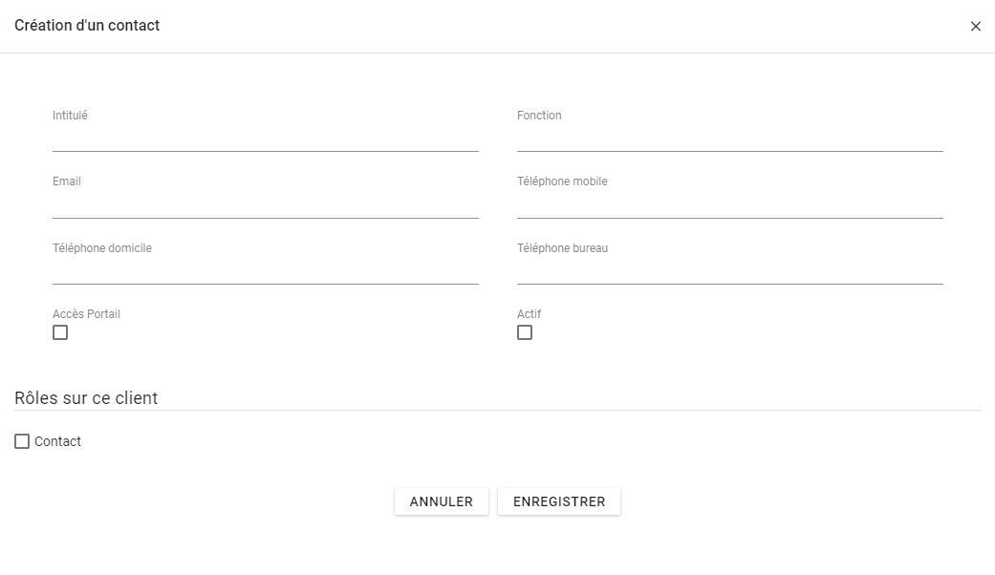Focus the Téléphone domicile field

coord(265,272)
